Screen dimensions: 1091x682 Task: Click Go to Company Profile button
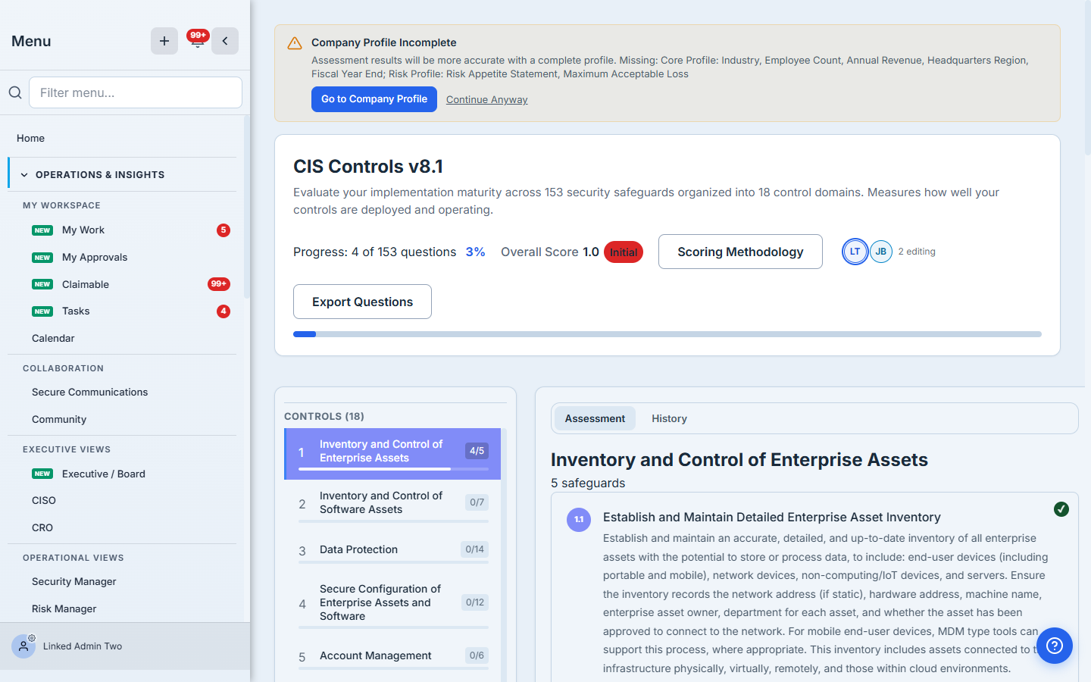point(374,99)
